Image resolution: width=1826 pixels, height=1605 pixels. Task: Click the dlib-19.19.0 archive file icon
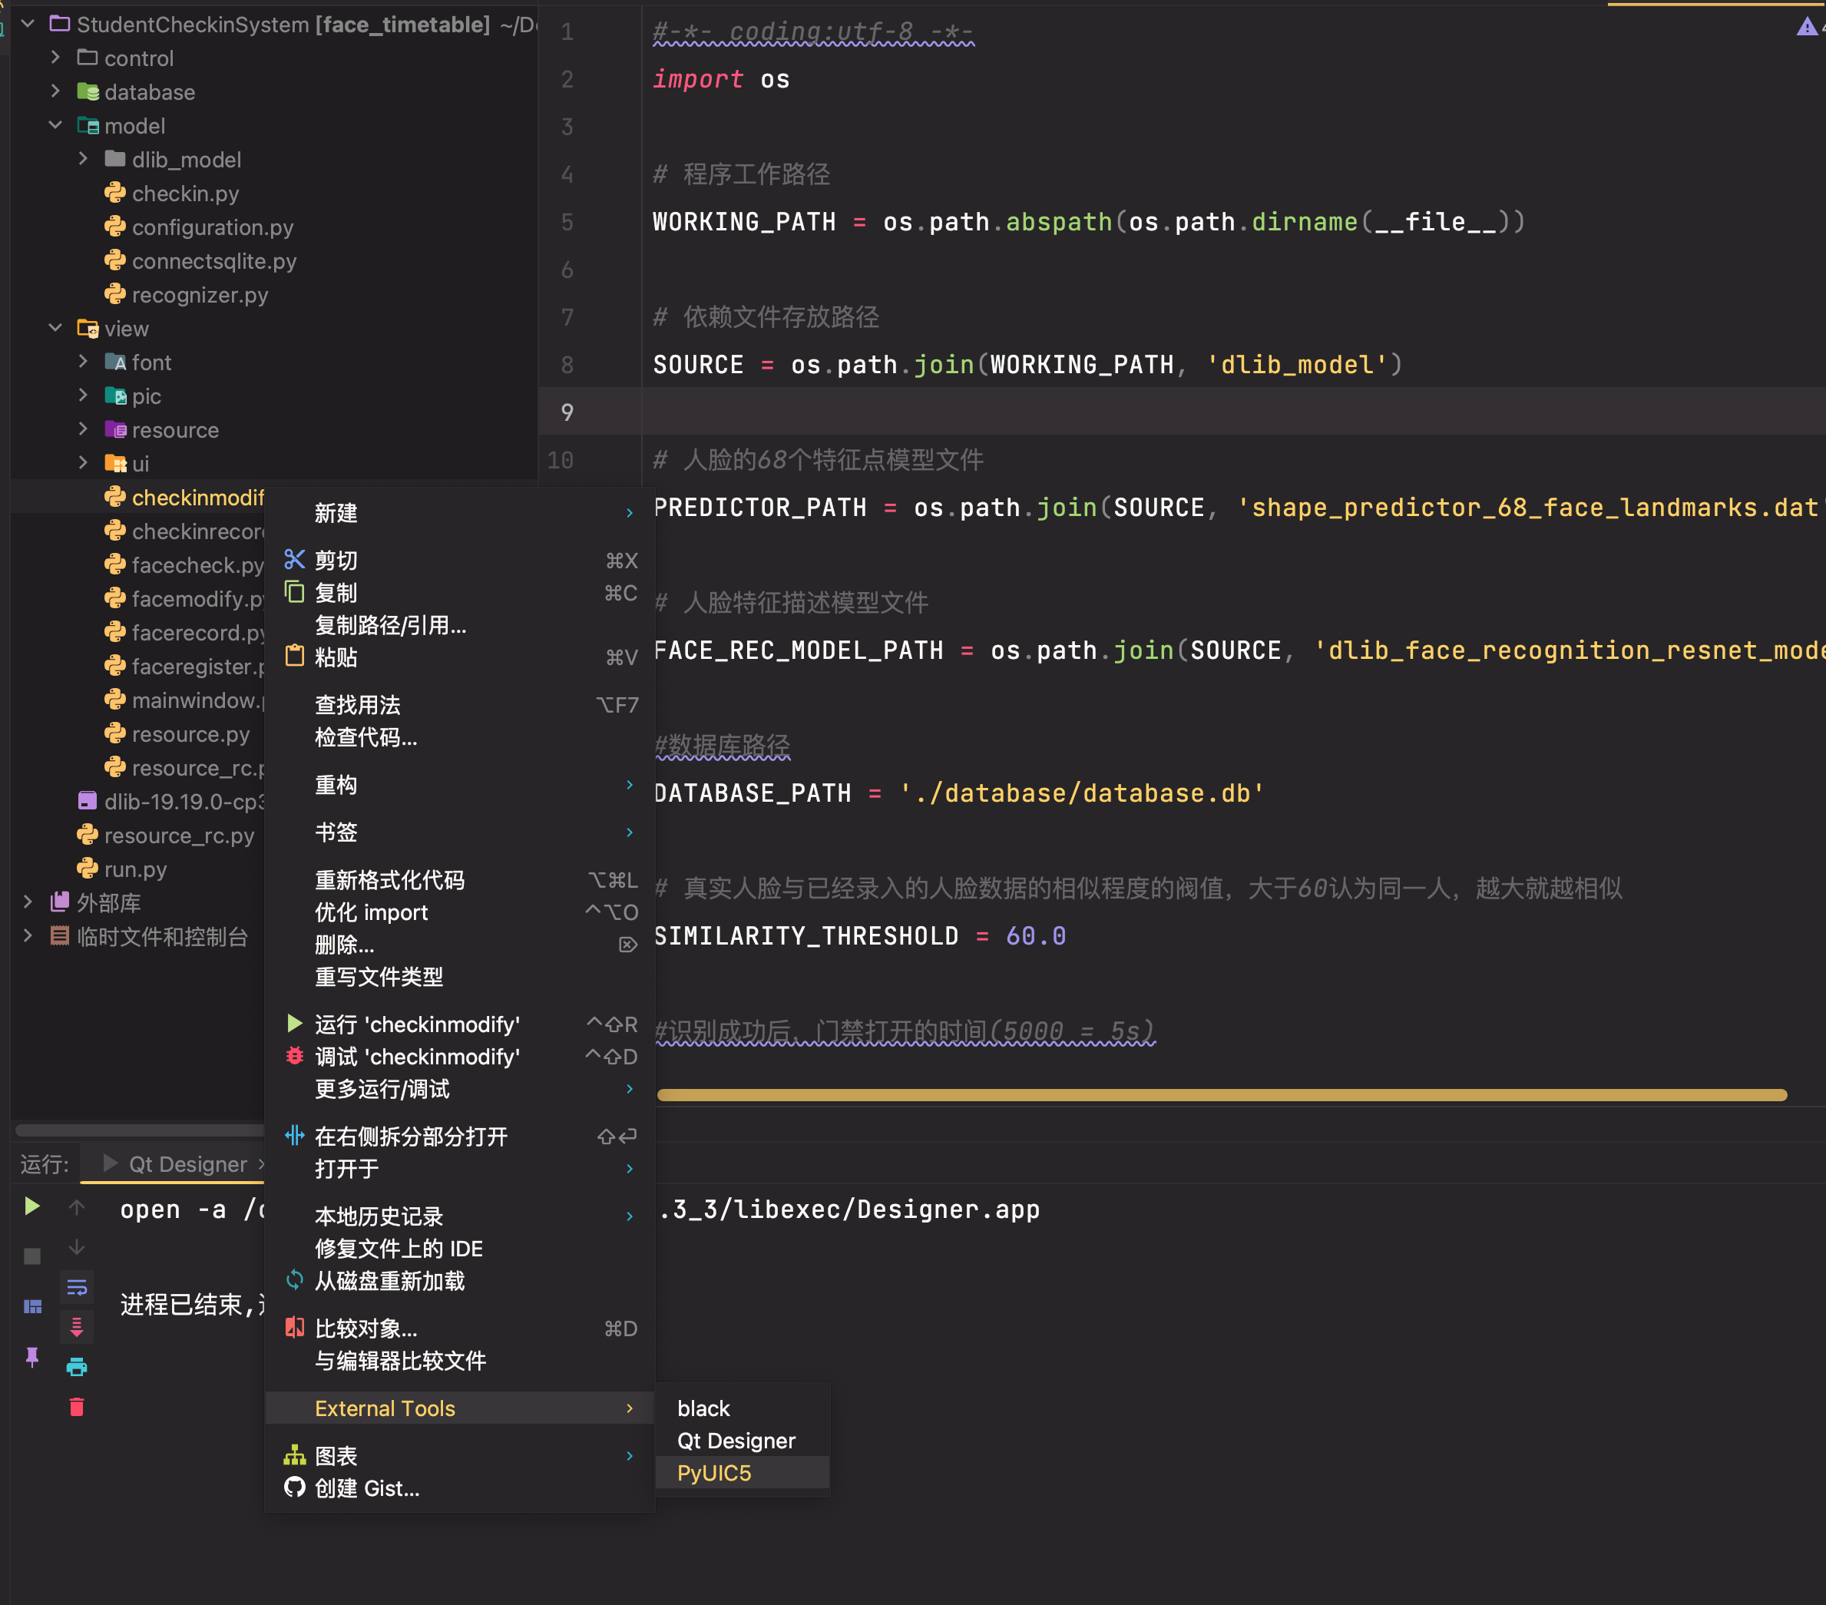[x=88, y=801]
